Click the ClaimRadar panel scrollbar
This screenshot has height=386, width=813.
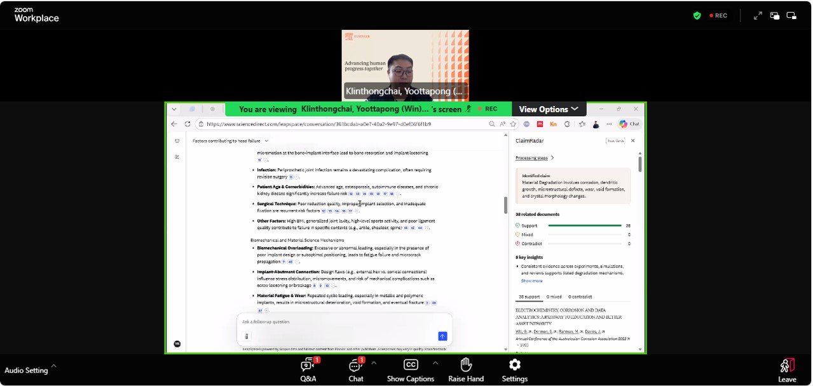tap(640, 164)
